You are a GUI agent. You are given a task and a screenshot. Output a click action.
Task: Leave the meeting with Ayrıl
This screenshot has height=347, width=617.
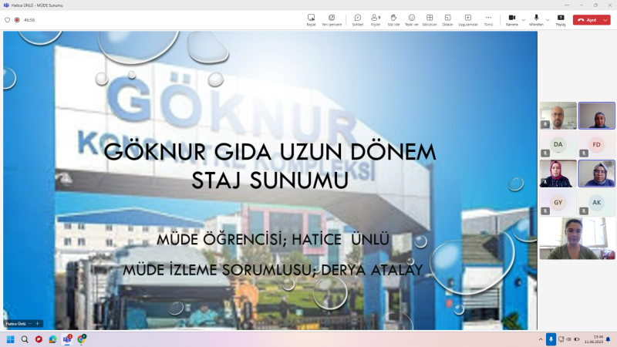[x=587, y=20]
